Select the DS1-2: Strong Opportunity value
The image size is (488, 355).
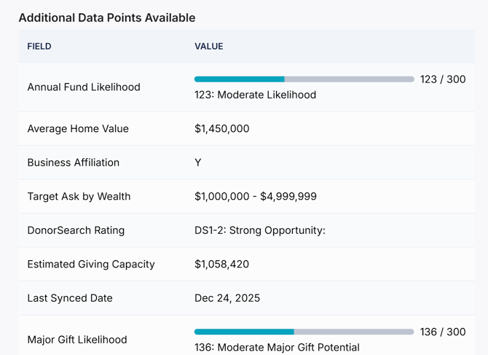(x=260, y=230)
